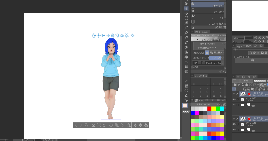Select the Brush tool
268x141 pixels.
186,42
